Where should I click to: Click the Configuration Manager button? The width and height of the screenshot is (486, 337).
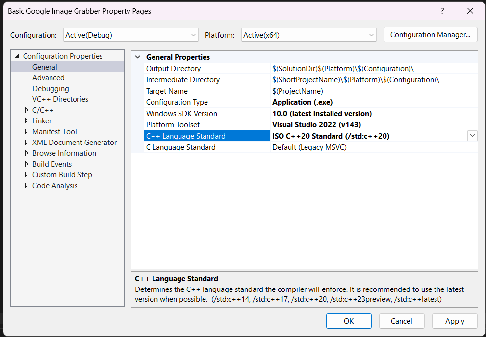coord(430,35)
